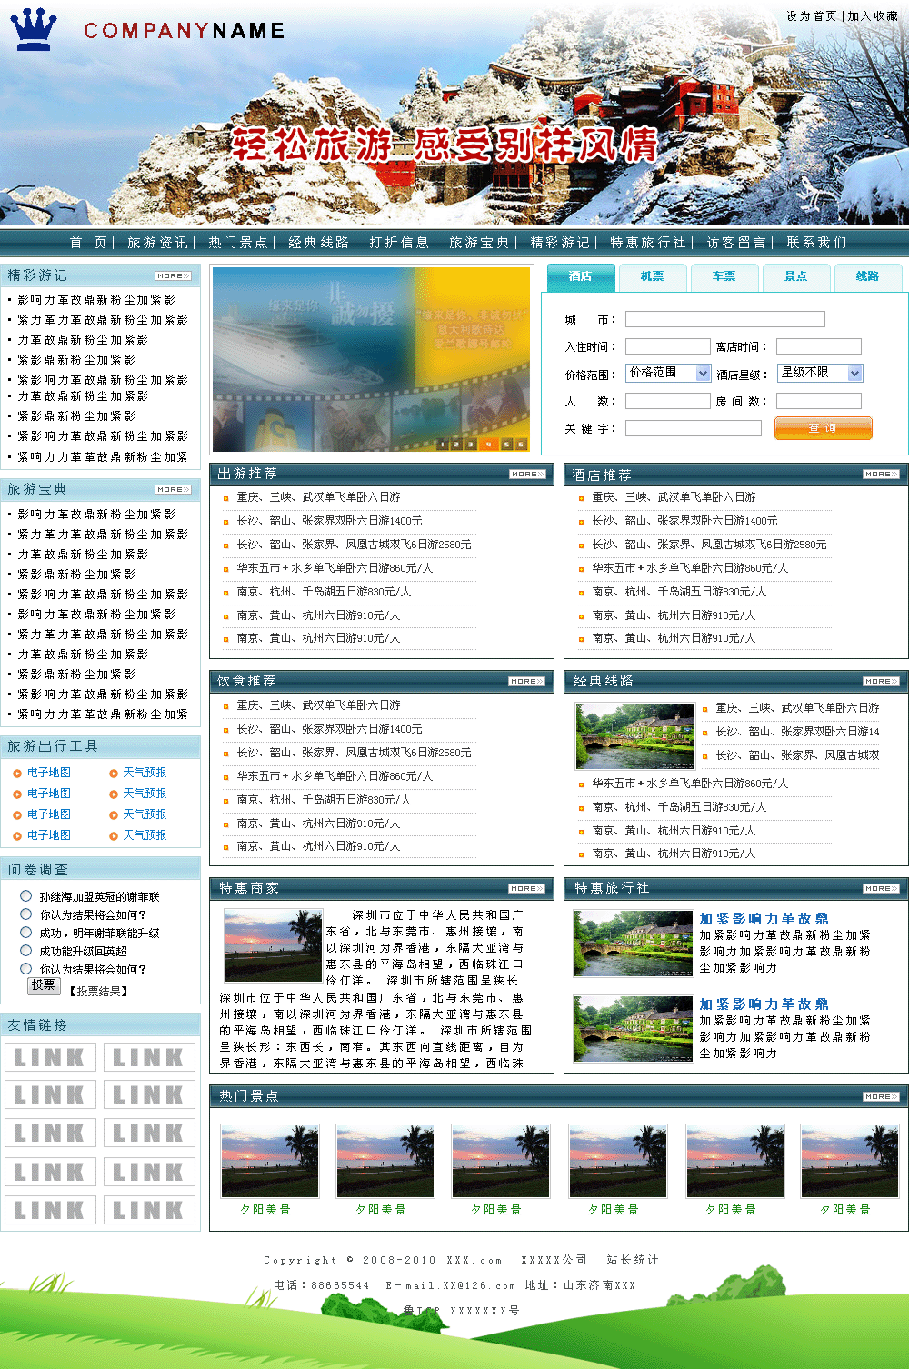Screen dimensions: 909x1369
Task: Show MORE for 饮食推荐 section
Action: pos(527,681)
